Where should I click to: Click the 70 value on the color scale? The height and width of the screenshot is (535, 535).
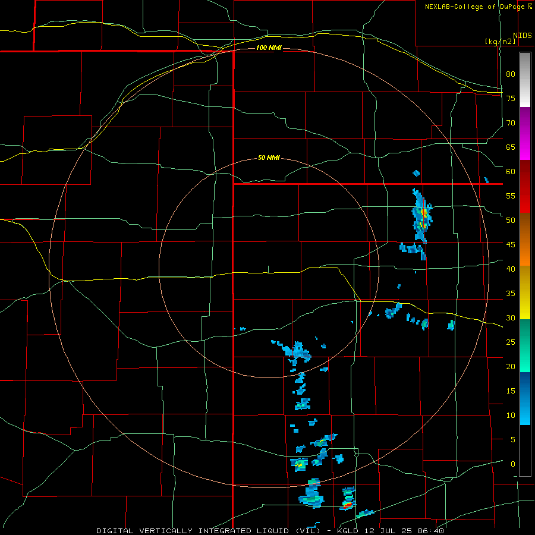click(511, 123)
